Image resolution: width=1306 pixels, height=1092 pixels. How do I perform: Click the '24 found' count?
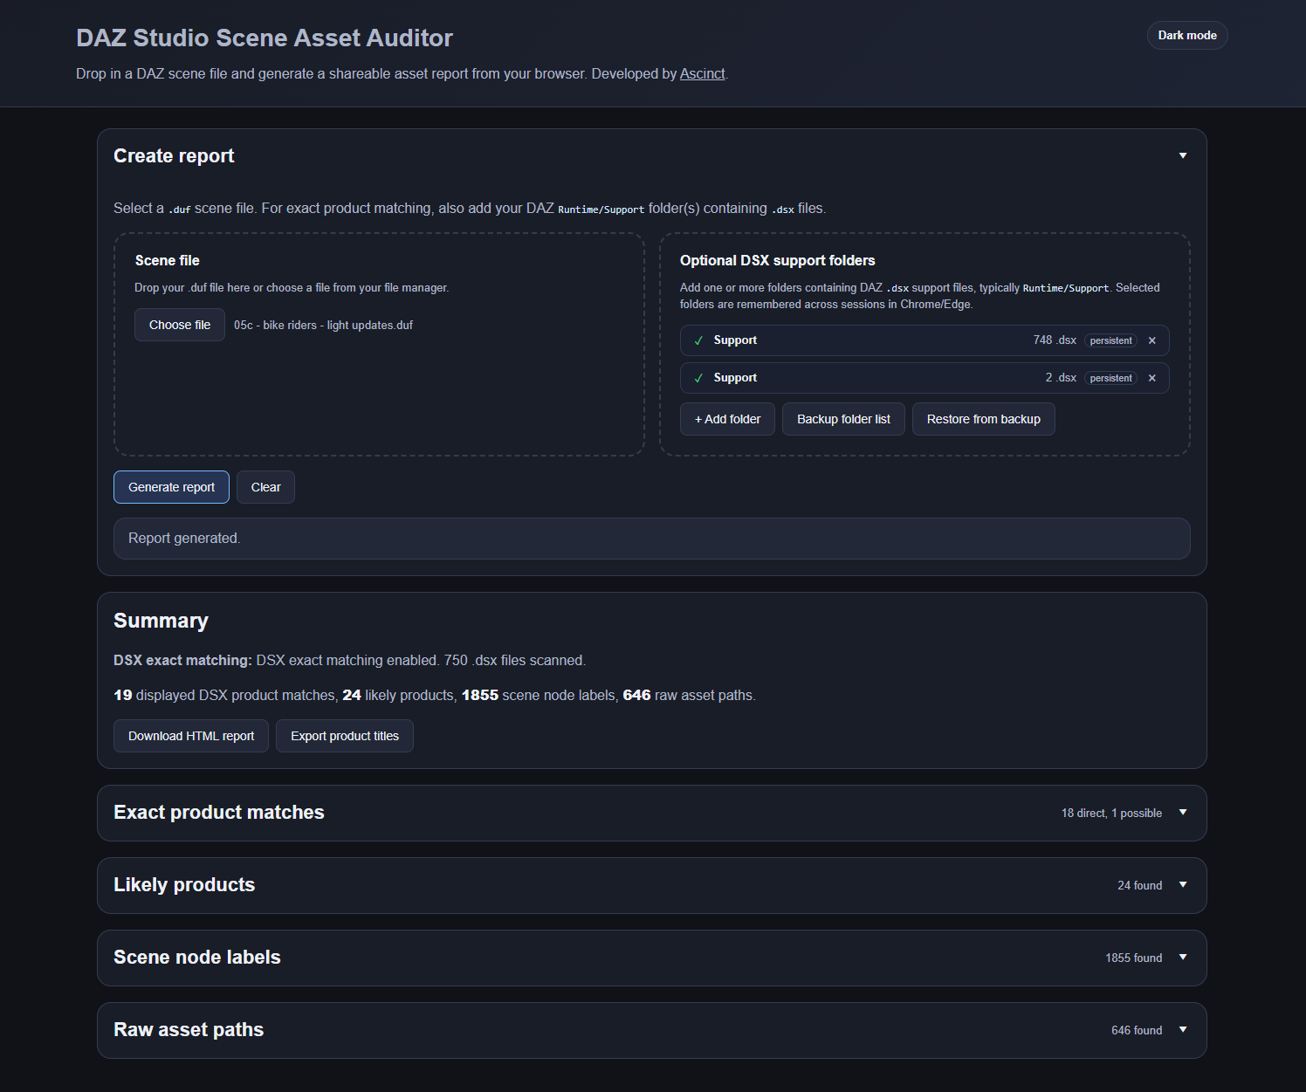coord(1140,886)
